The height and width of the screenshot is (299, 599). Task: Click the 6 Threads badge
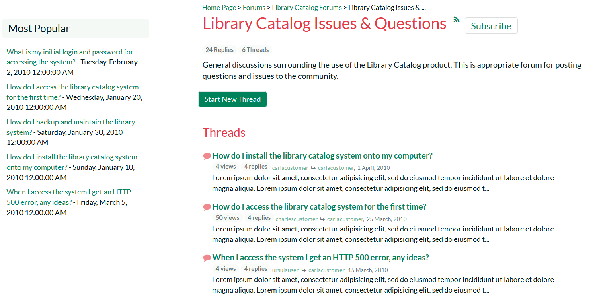tap(255, 50)
